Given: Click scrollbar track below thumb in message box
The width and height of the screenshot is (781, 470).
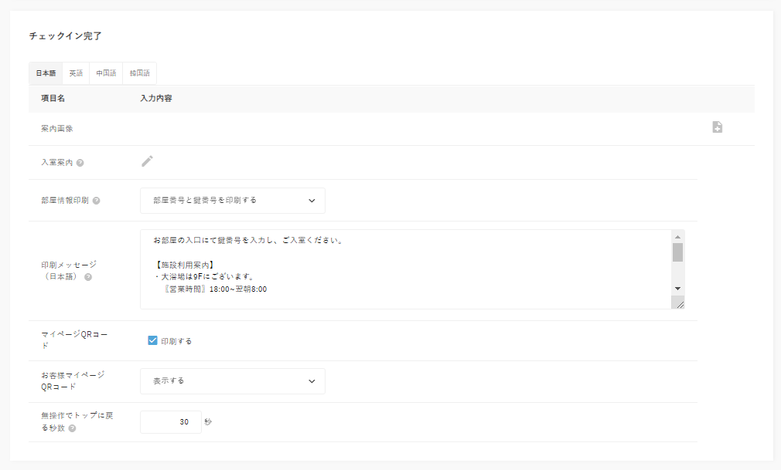Looking at the screenshot, I should pyautogui.click(x=677, y=272).
